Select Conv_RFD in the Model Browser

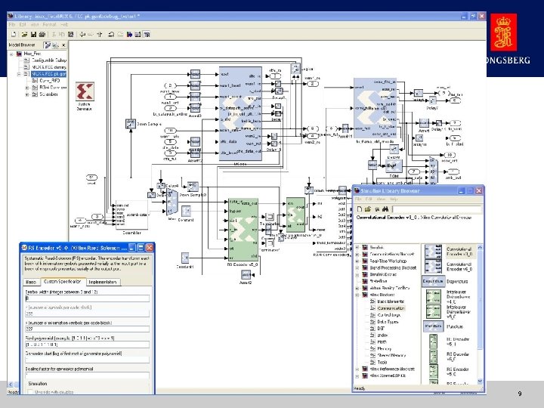(x=50, y=81)
